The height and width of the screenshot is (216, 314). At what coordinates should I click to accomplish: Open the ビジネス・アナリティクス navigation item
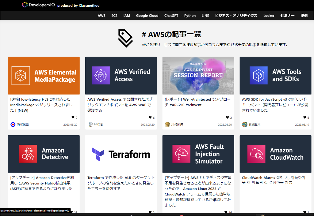tap(236, 16)
